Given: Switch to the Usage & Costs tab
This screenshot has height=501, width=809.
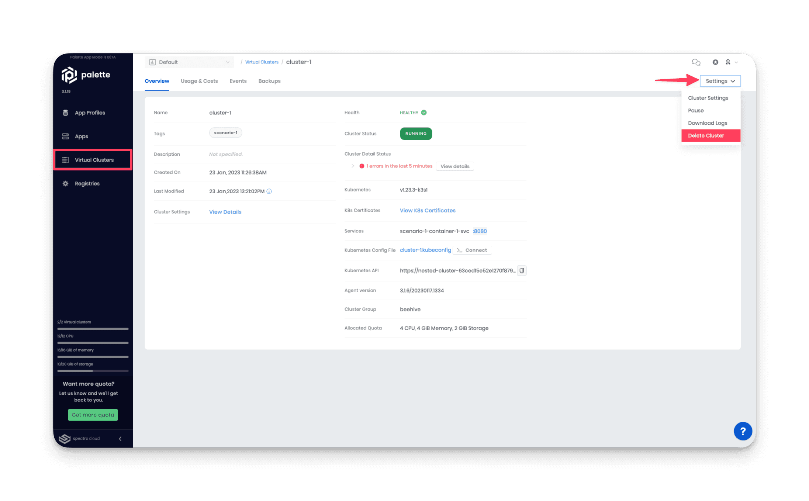Looking at the screenshot, I should [x=199, y=81].
